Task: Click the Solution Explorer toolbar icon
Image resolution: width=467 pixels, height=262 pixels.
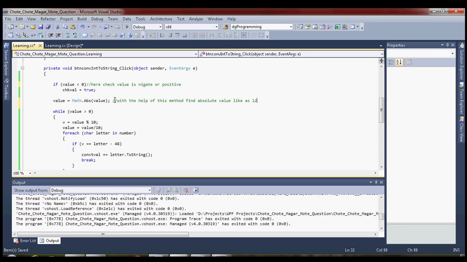Action: pos(300,27)
